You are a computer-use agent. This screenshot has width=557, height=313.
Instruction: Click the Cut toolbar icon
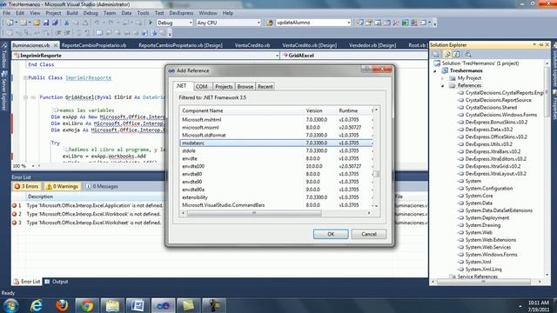click(66, 23)
